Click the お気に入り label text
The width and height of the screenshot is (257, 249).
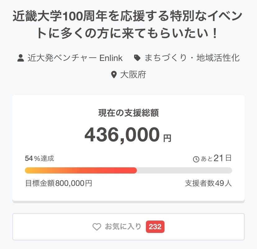[x=123, y=227]
